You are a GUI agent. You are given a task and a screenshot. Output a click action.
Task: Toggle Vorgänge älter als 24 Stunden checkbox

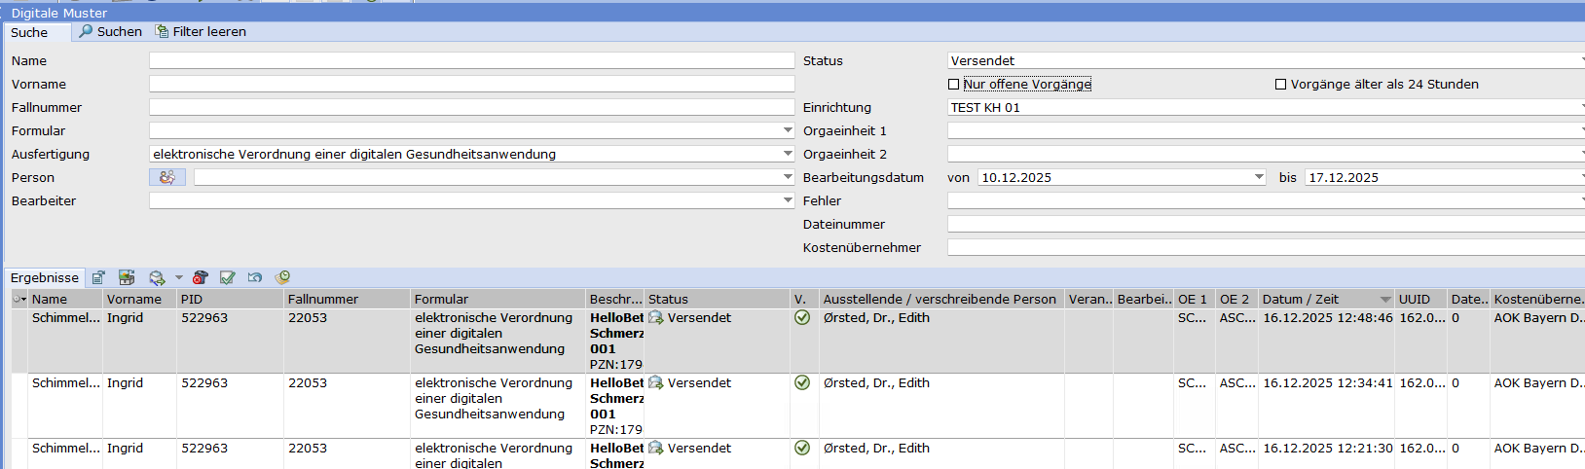click(1281, 85)
